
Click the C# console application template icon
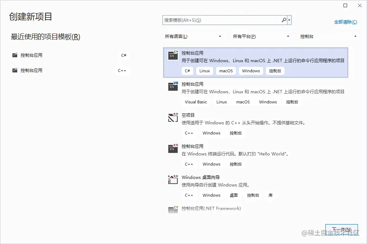(x=173, y=55)
